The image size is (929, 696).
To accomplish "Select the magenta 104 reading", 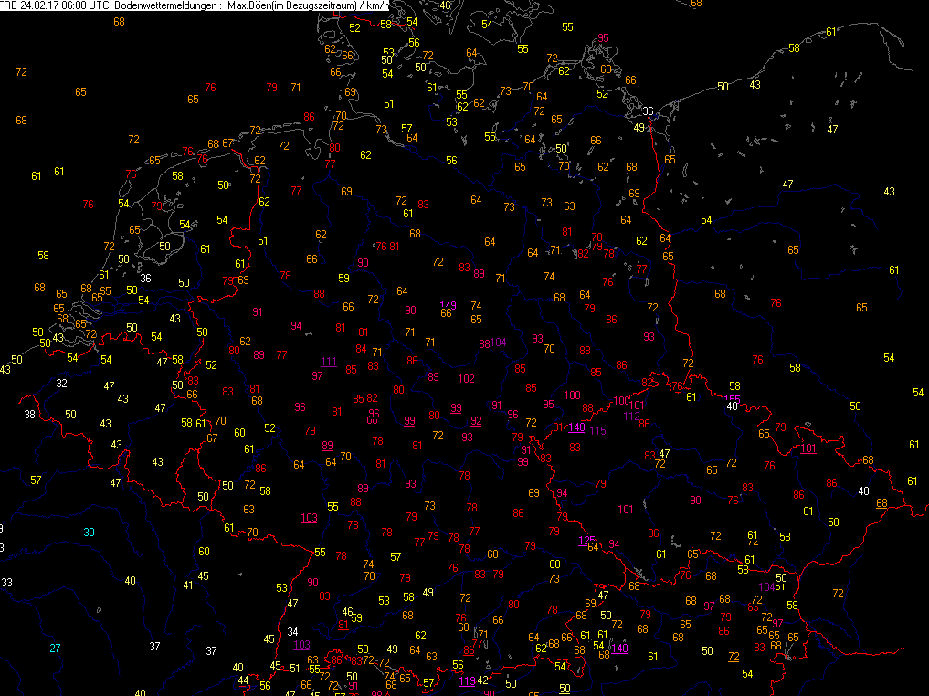I will coord(499,343).
